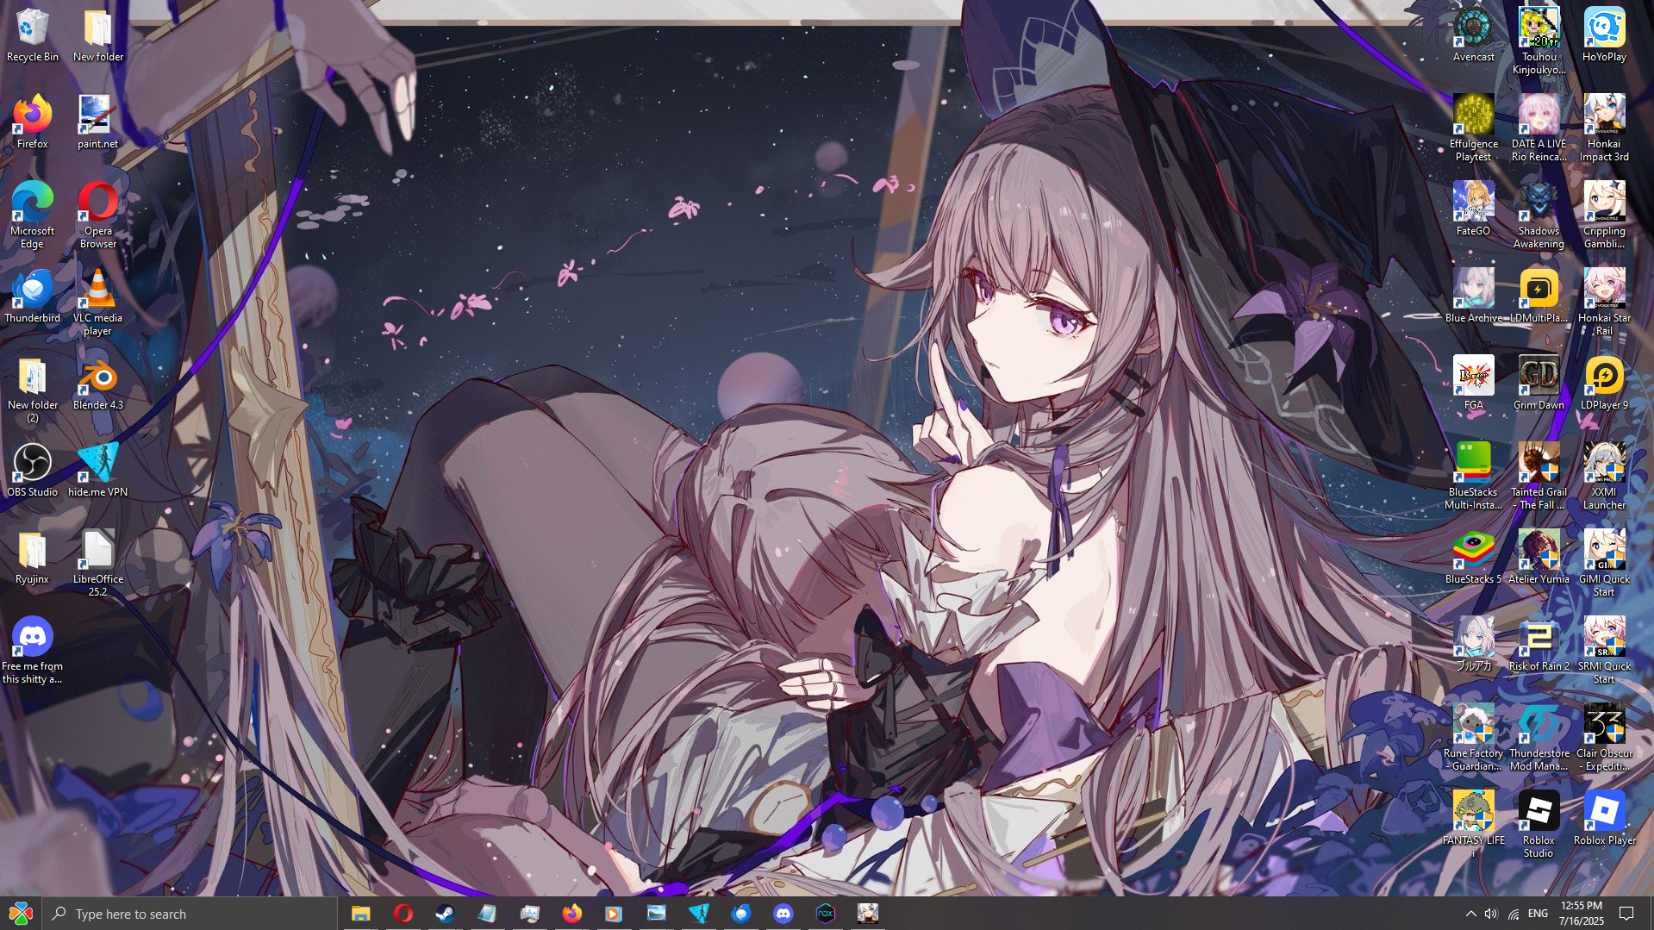
Task: Select the HoYoPlay desktop shortcut
Action: pos(1604,35)
